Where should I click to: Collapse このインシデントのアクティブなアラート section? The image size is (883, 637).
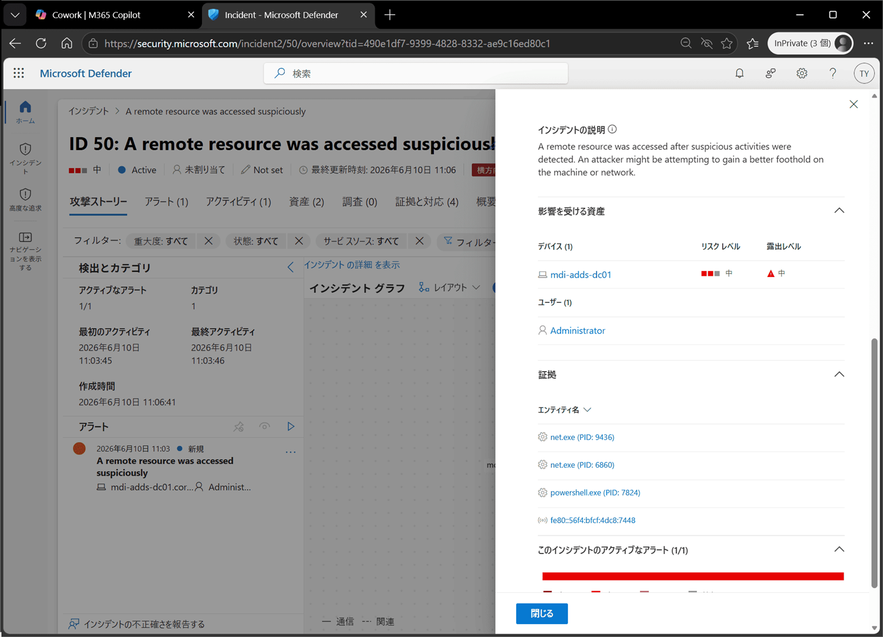click(x=839, y=549)
